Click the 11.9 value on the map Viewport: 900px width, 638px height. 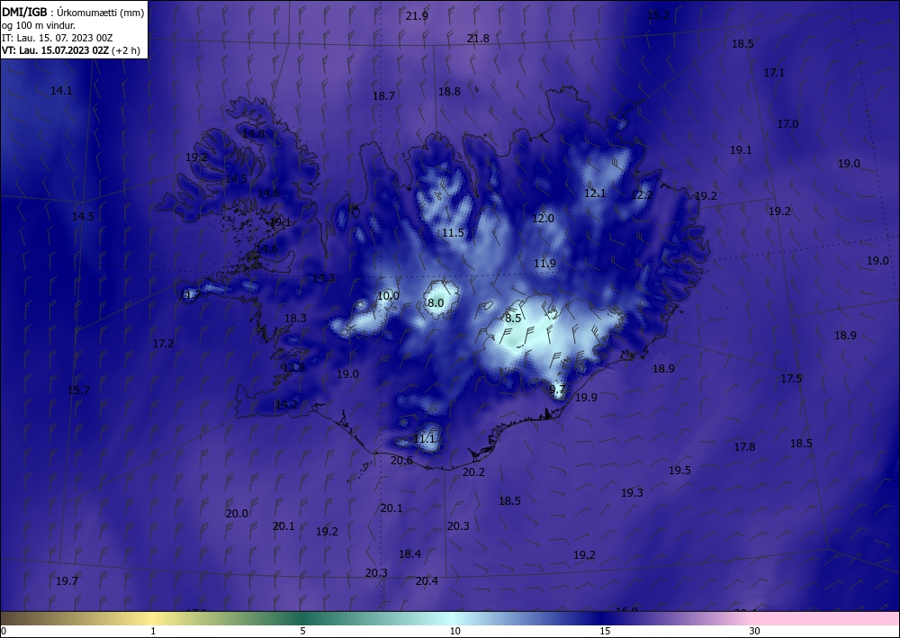pyautogui.click(x=544, y=264)
